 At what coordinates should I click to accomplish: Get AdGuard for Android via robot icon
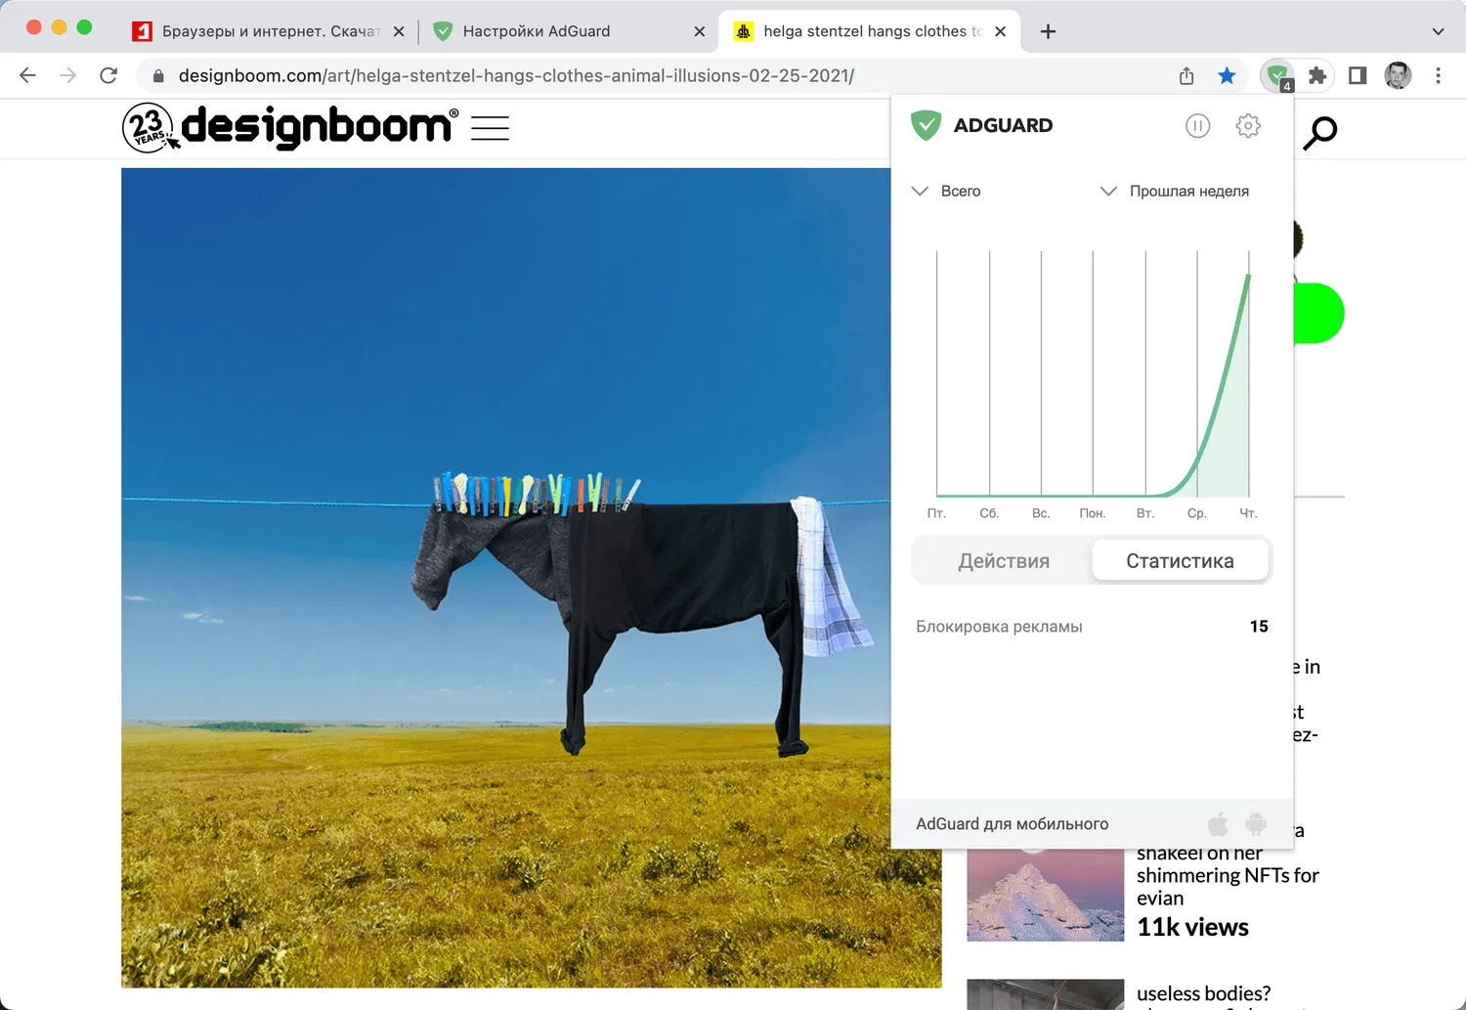pyautogui.click(x=1256, y=824)
